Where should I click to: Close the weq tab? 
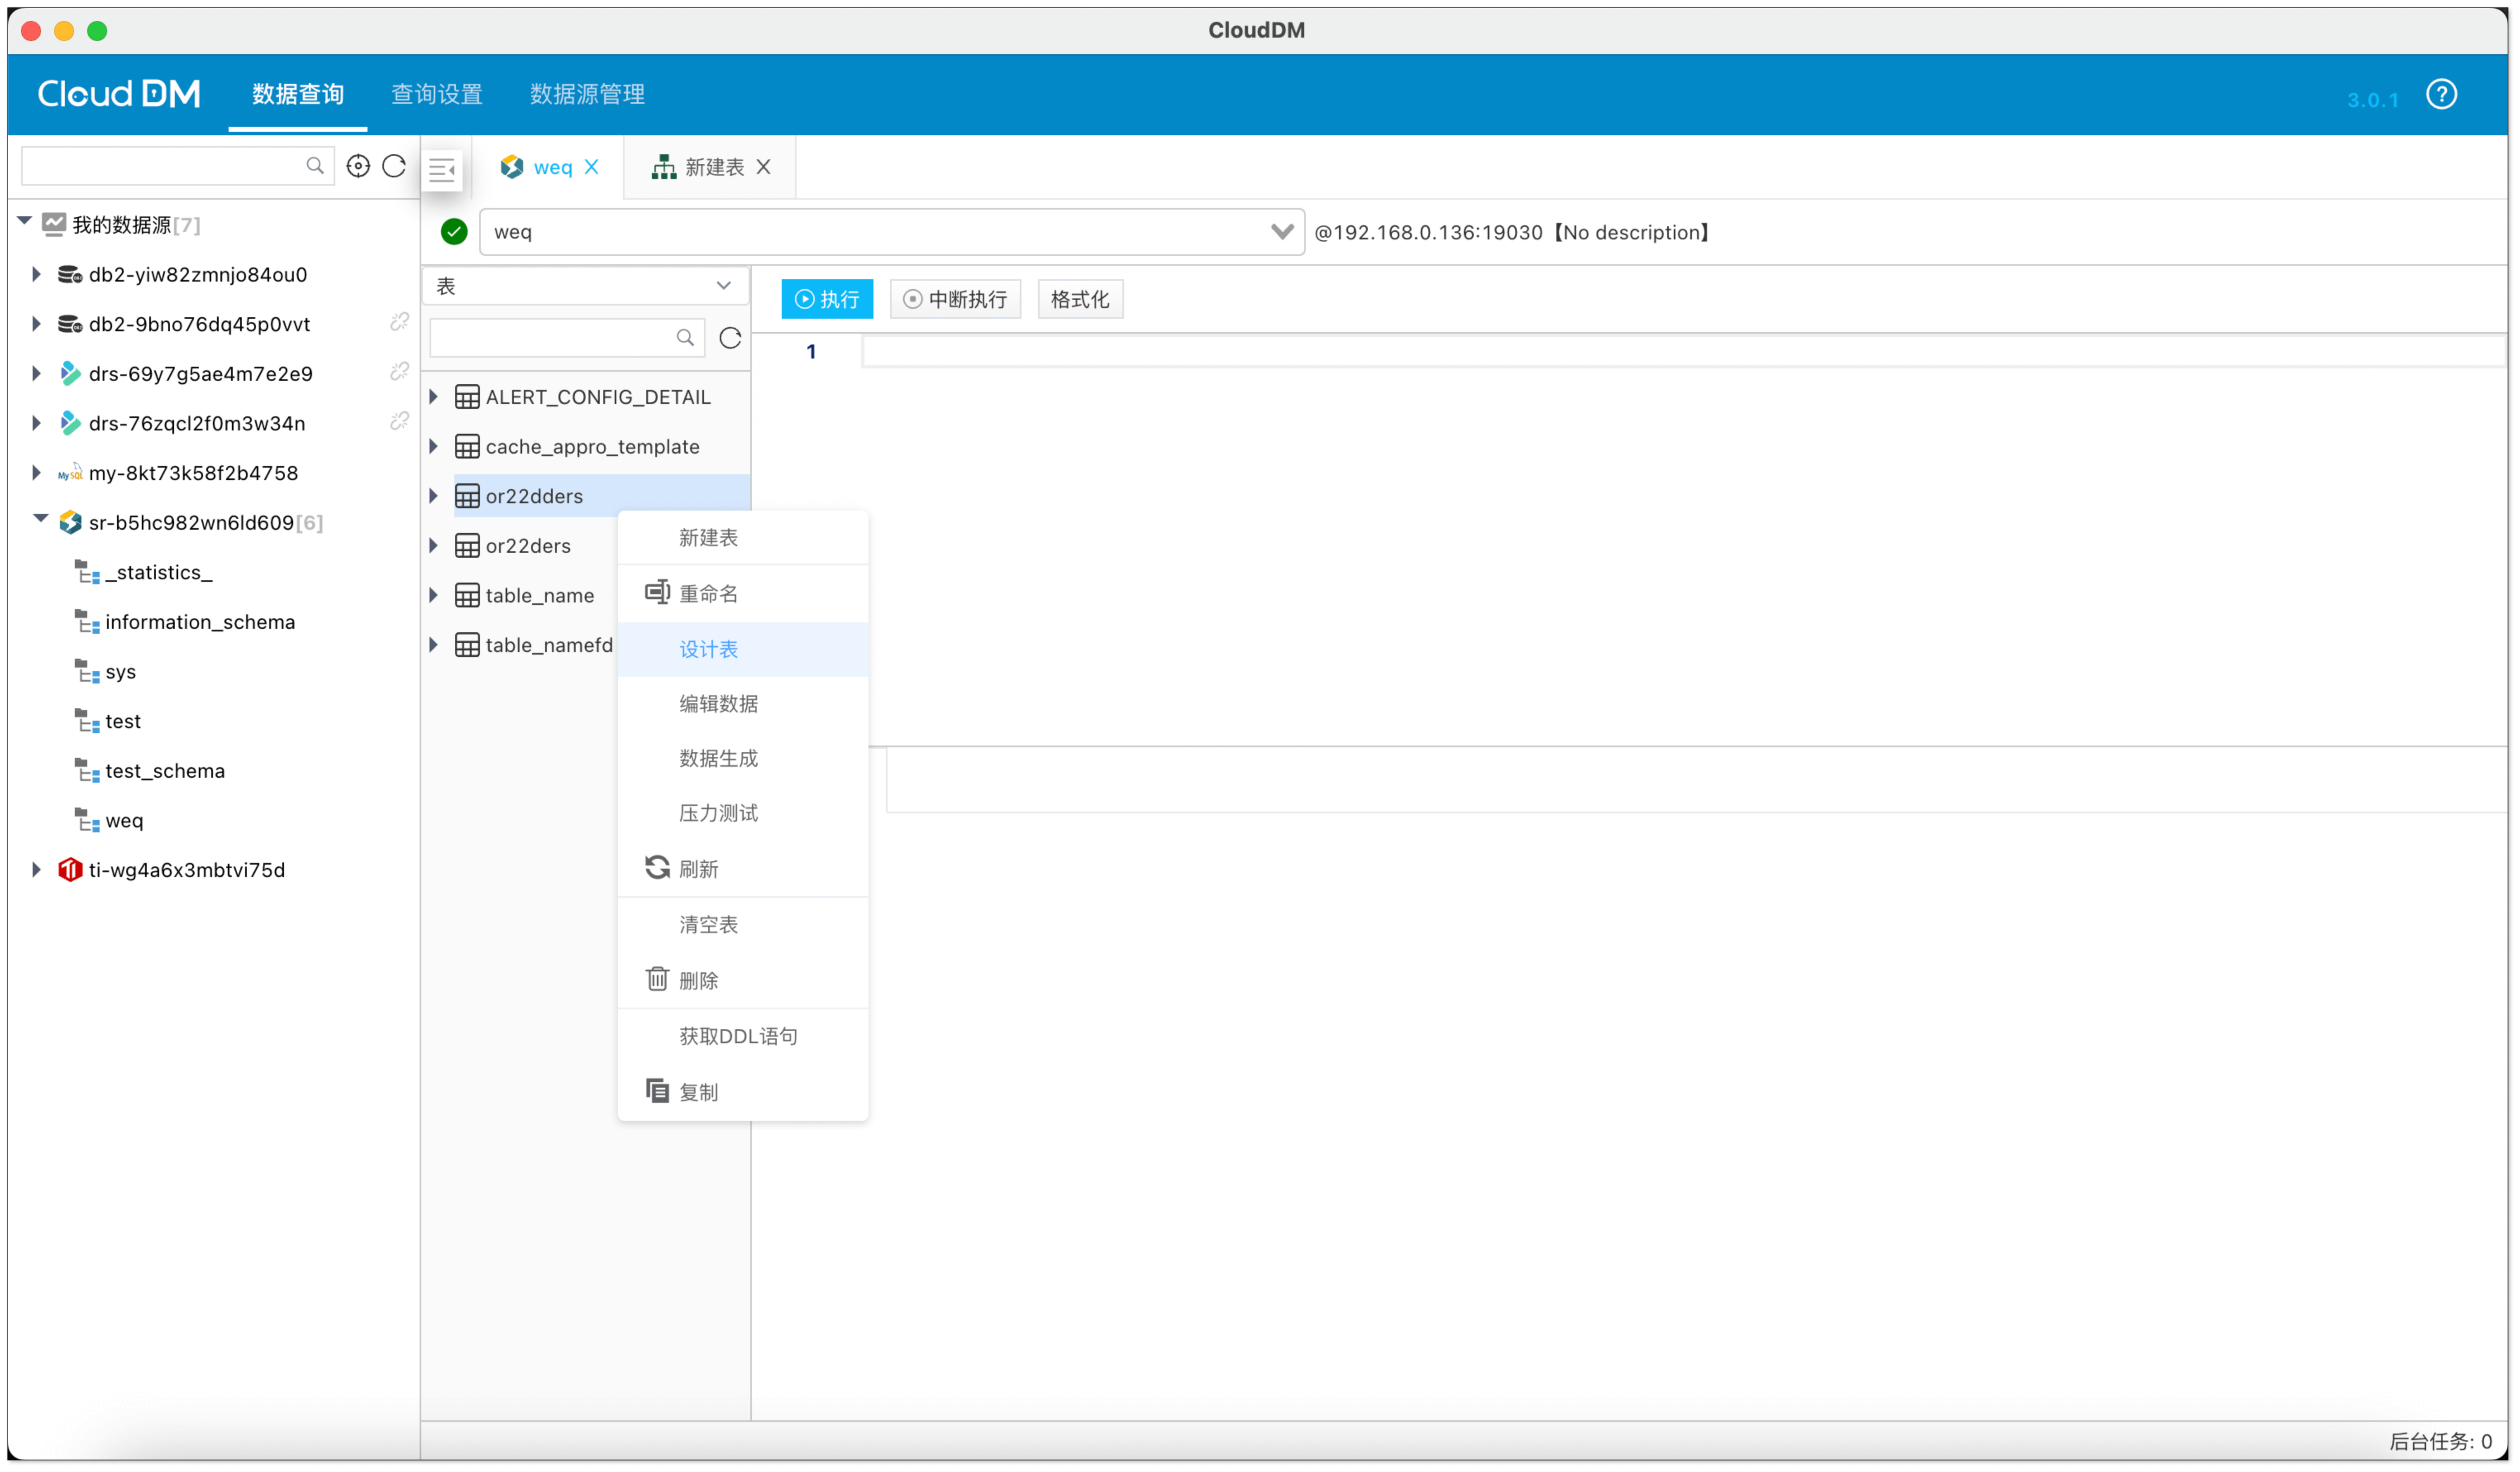[592, 167]
